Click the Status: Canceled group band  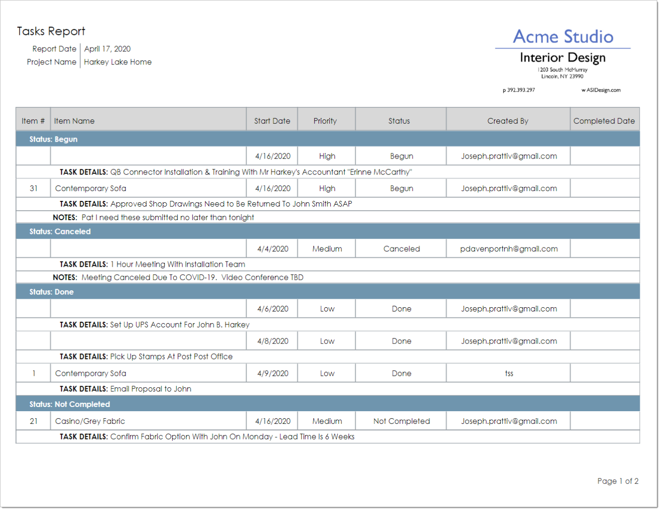(327, 231)
